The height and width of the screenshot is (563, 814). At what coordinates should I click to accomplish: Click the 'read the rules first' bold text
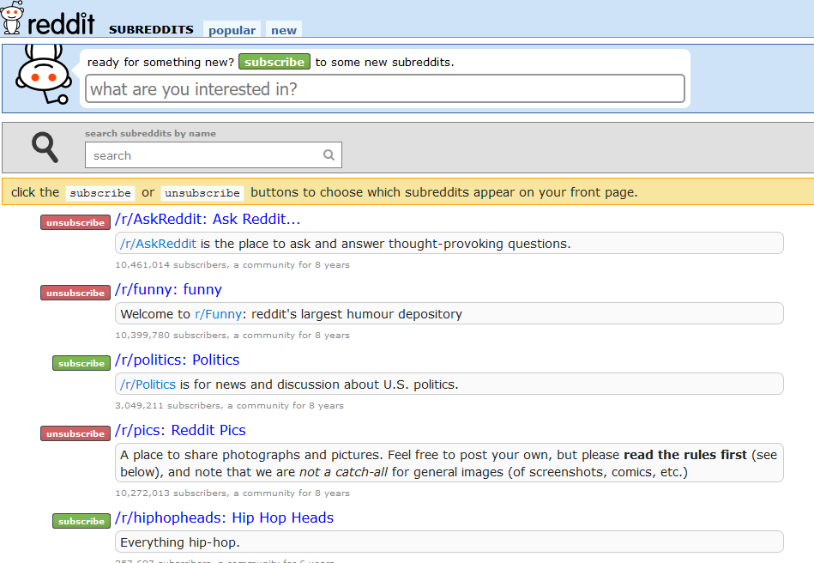tap(685, 455)
